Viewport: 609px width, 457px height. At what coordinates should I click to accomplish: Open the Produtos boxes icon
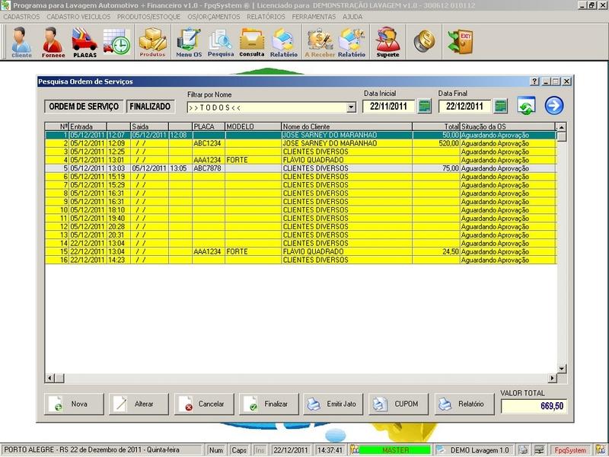click(x=153, y=42)
